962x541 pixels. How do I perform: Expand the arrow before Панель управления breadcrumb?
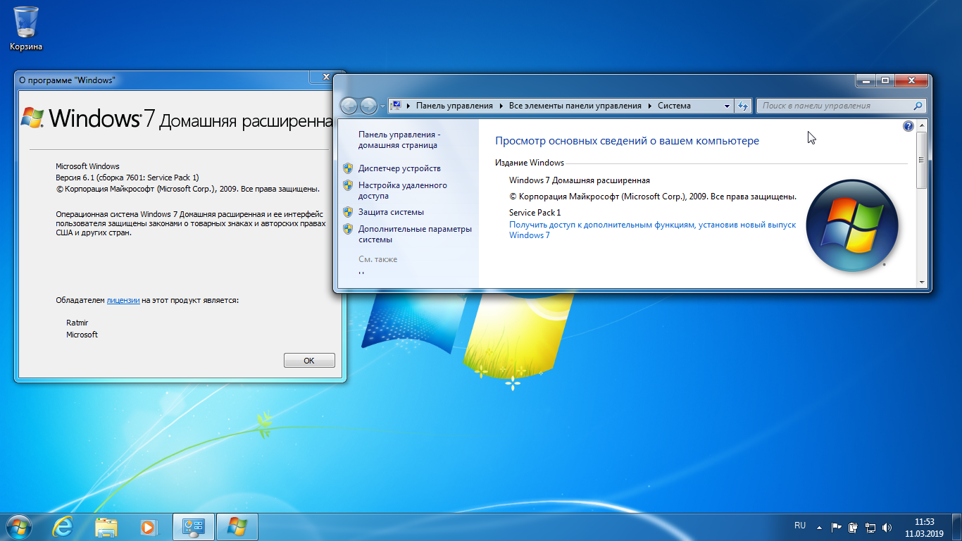click(x=408, y=106)
